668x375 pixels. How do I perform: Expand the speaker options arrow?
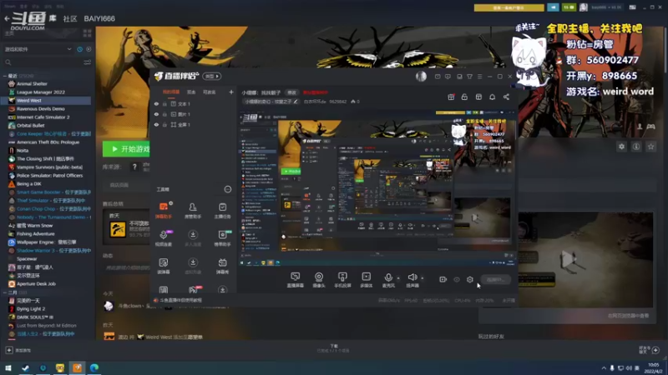pos(423,278)
